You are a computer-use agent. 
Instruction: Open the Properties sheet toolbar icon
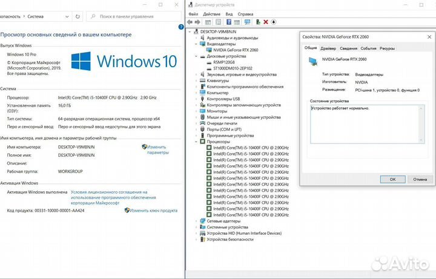(219, 22)
